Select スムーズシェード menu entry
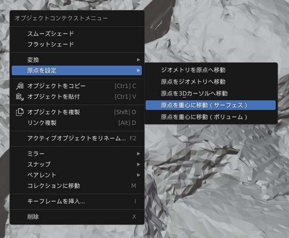289x238 pixels. point(77,34)
